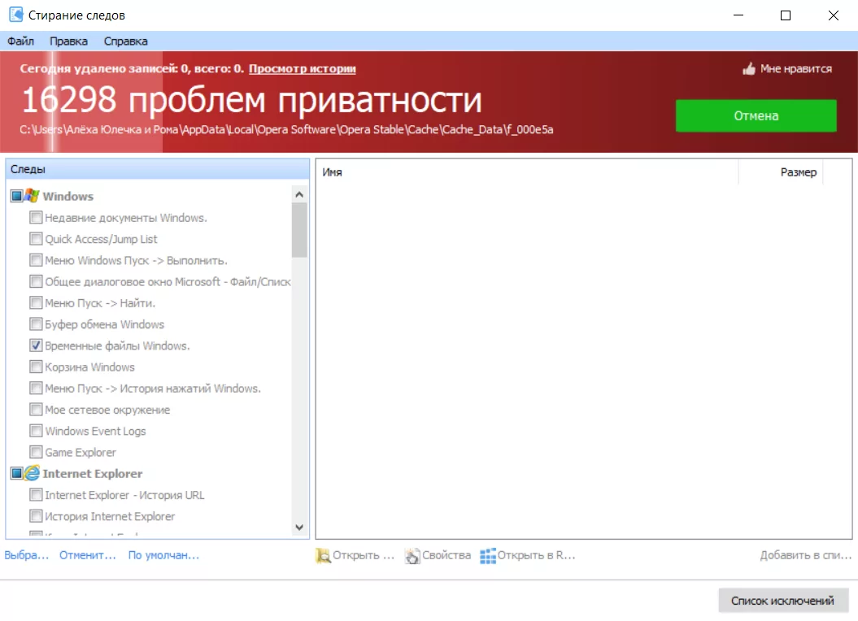The height and width of the screenshot is (621, 858).
Task: Click the По умолчан… link
Action: click(x=163, y=555)
